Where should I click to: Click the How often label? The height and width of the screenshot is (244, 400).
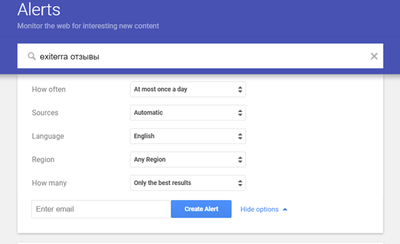click(x=49, y=89)
